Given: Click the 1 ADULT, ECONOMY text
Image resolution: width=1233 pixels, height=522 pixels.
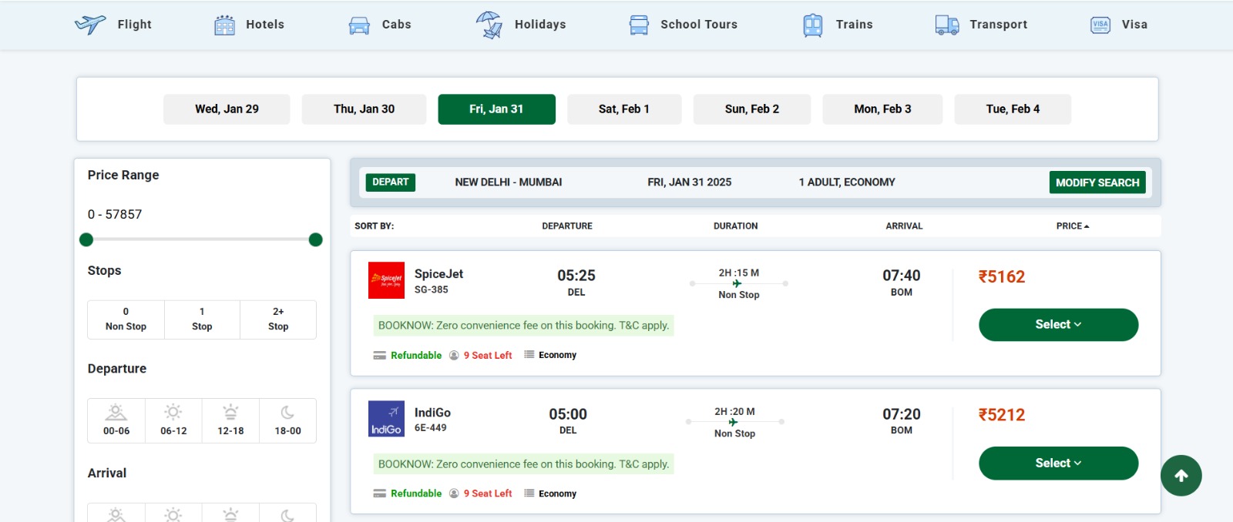Looking at the screenshot, I should [x=847, y=182].
